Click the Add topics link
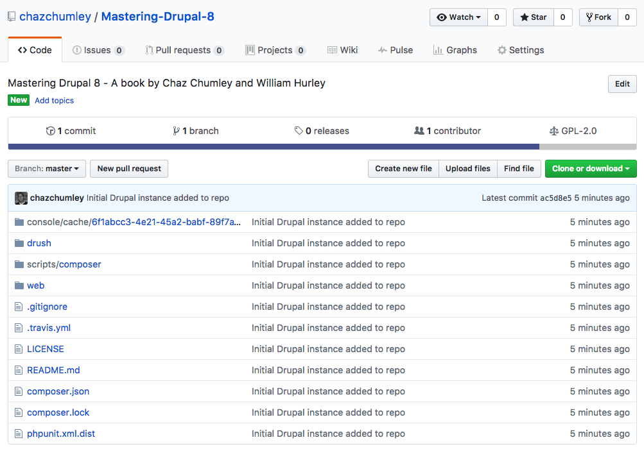 (54, 101)
